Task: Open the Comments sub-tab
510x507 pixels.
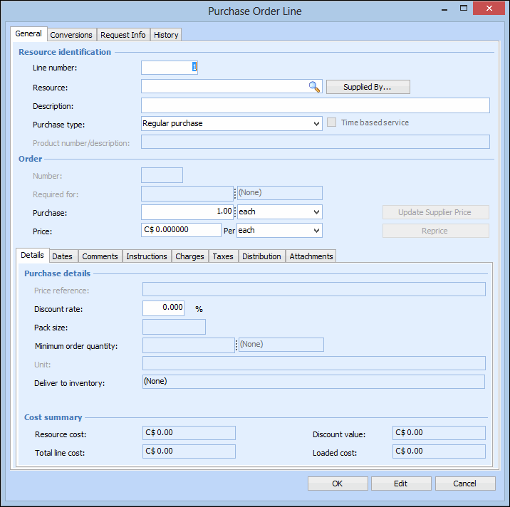Action: pyautogui.click(x=100, y=256)
